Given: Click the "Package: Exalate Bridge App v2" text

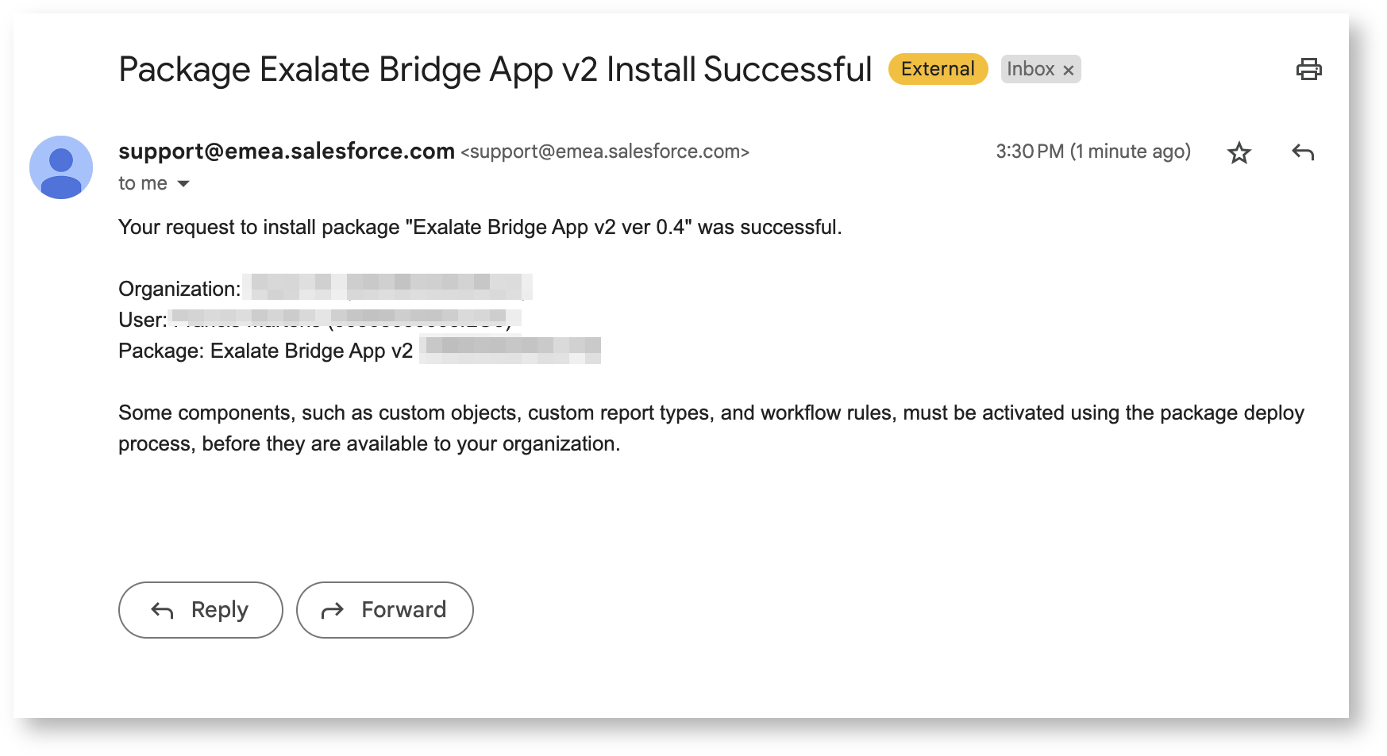Looking at the screenshot, I should point(265,351).
